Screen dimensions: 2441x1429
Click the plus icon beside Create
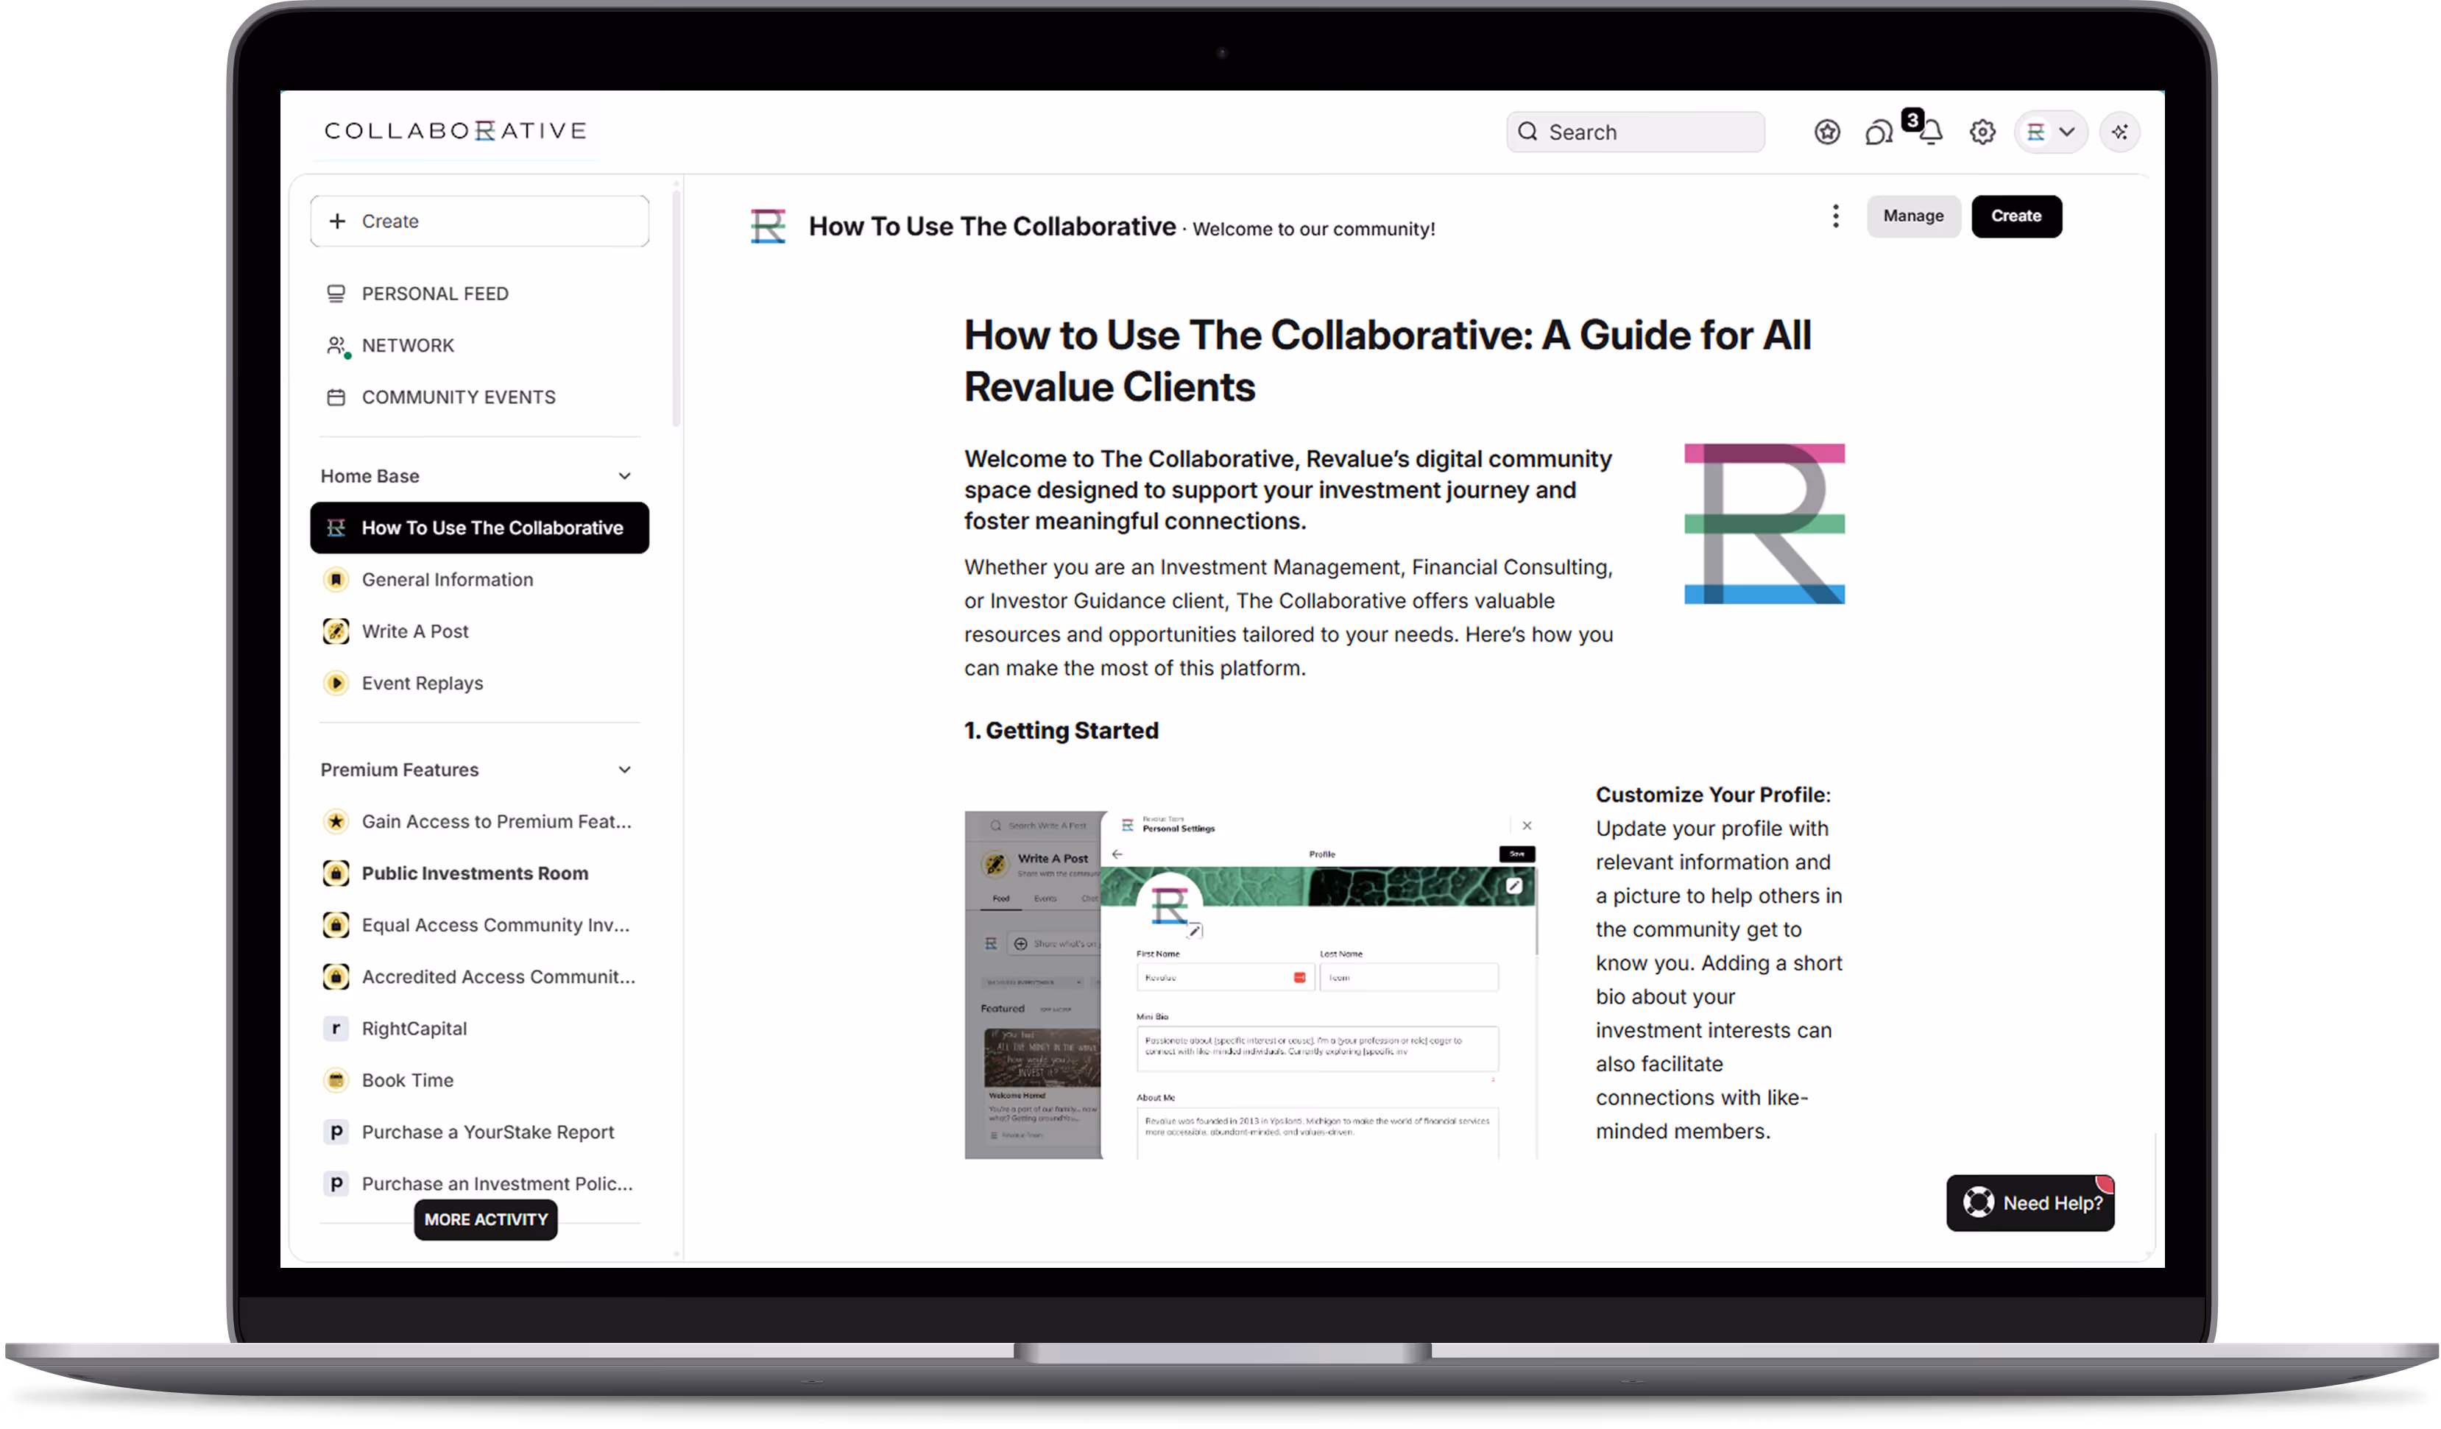(x=337, y=221)
